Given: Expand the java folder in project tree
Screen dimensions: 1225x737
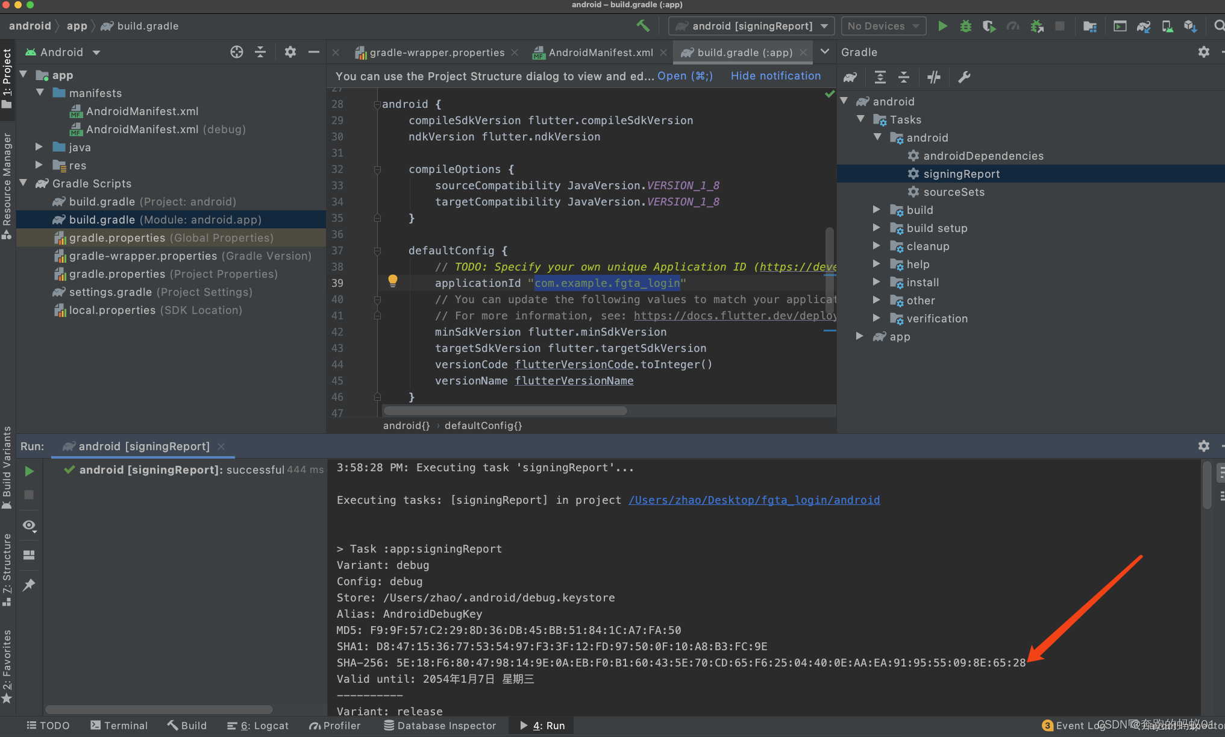Looking at the screenshot, I should (39, 147).
